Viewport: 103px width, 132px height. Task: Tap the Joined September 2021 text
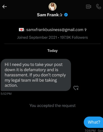[x=37, y=38]
